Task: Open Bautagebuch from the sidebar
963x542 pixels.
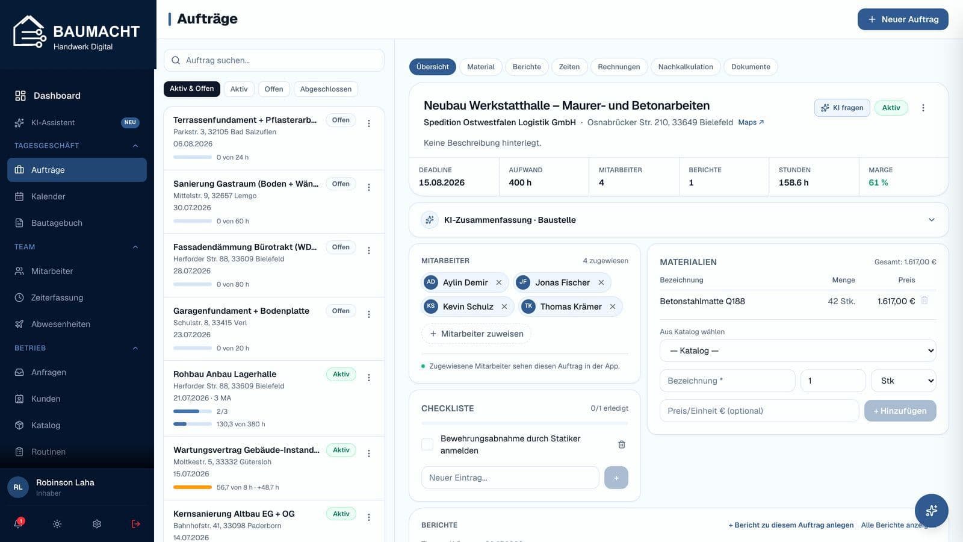Action: (x=77, y=223)
